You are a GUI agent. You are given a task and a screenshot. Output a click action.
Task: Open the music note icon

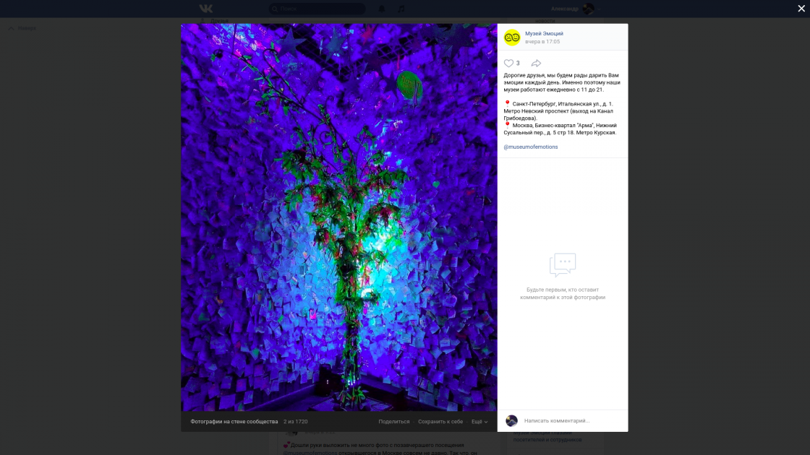click(x=401, y=9)
